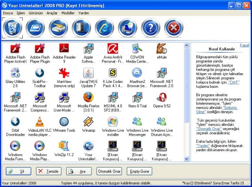Select COWON Media Center entry
252x187 pixels.
coord(137,53)
